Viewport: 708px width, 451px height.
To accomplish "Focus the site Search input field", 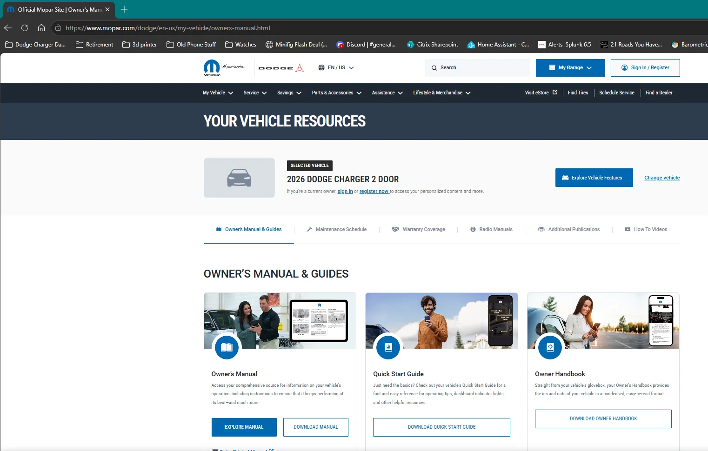I will 477,68.
